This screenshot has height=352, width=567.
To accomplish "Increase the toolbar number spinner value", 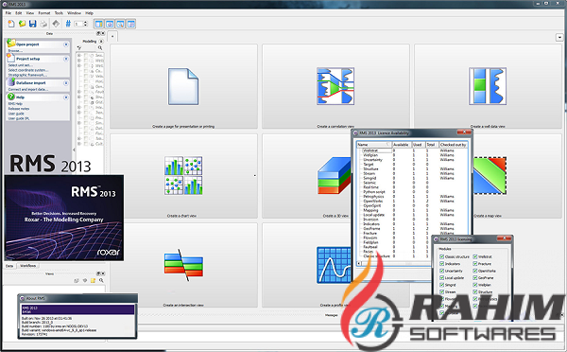I will pos(86,22).
